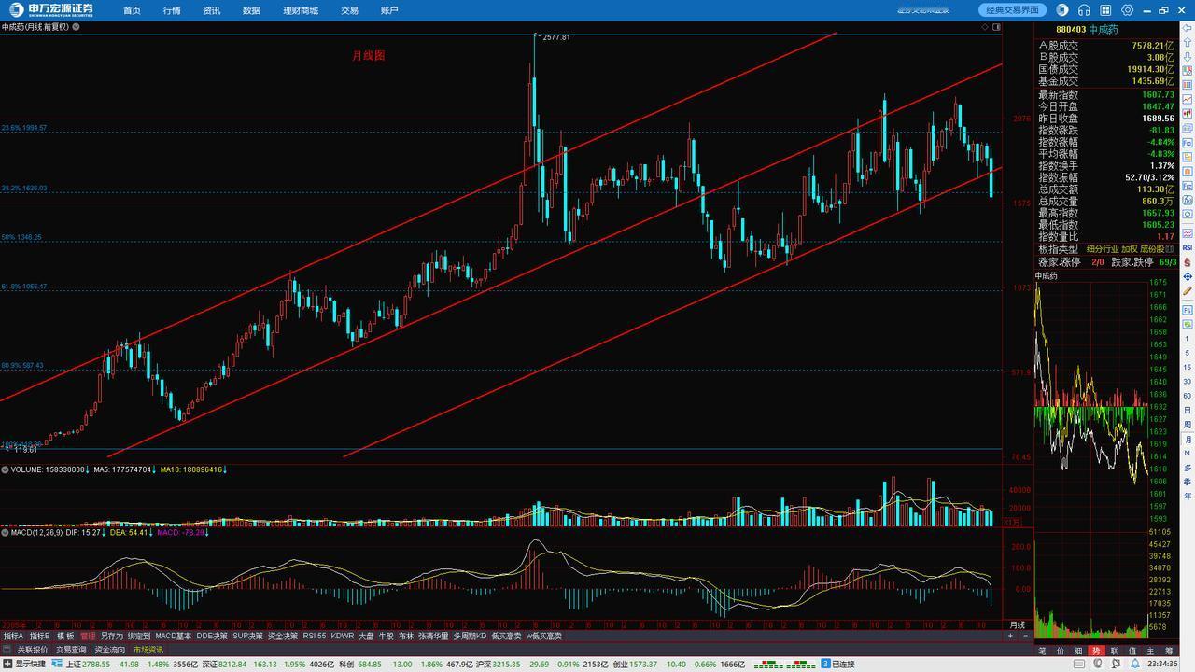Viewport: 1195px width, 672px height.
Task: Apply RSI 55 indicator
Action: tap(315, 636)
